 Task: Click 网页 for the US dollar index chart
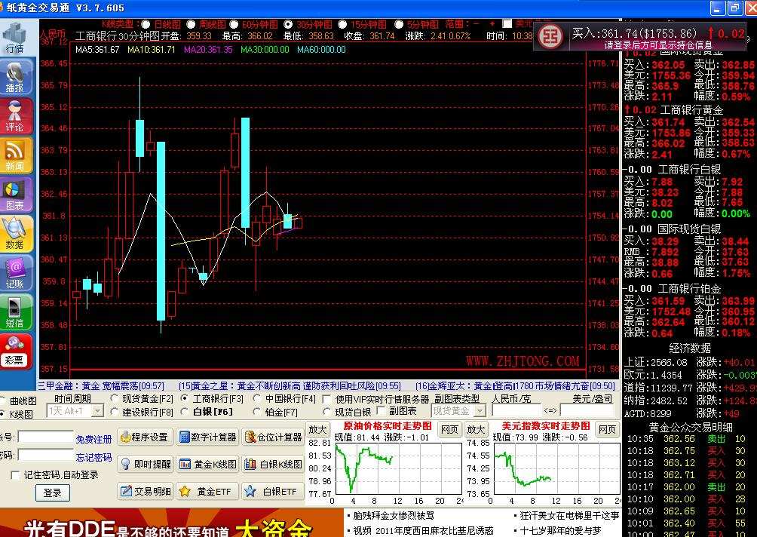coord(608,429)
